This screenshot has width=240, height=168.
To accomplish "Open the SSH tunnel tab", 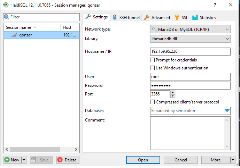I will (x=126, y=17).
